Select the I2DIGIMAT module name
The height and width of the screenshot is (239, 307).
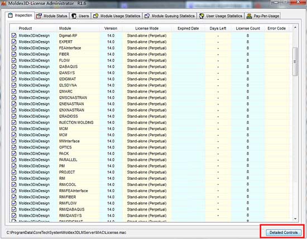68,79
